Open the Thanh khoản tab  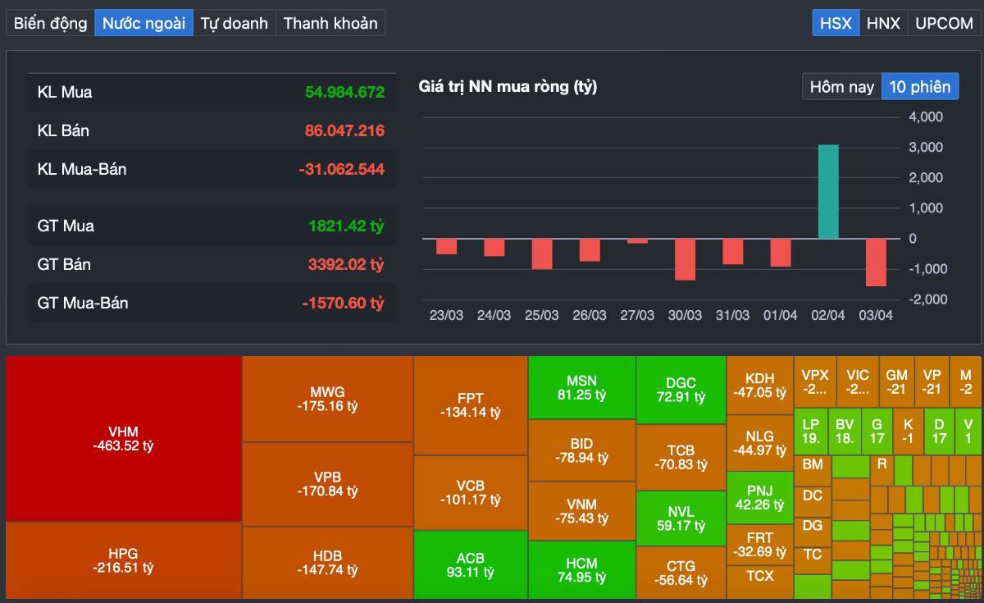tap(330, 23)
